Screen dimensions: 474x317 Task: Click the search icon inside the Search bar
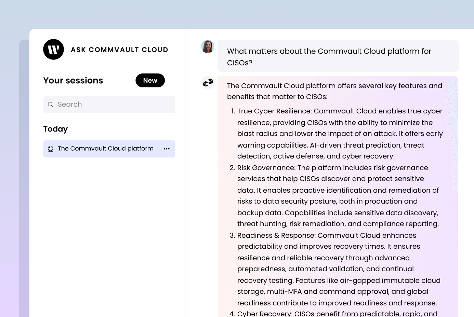(51, 105)
